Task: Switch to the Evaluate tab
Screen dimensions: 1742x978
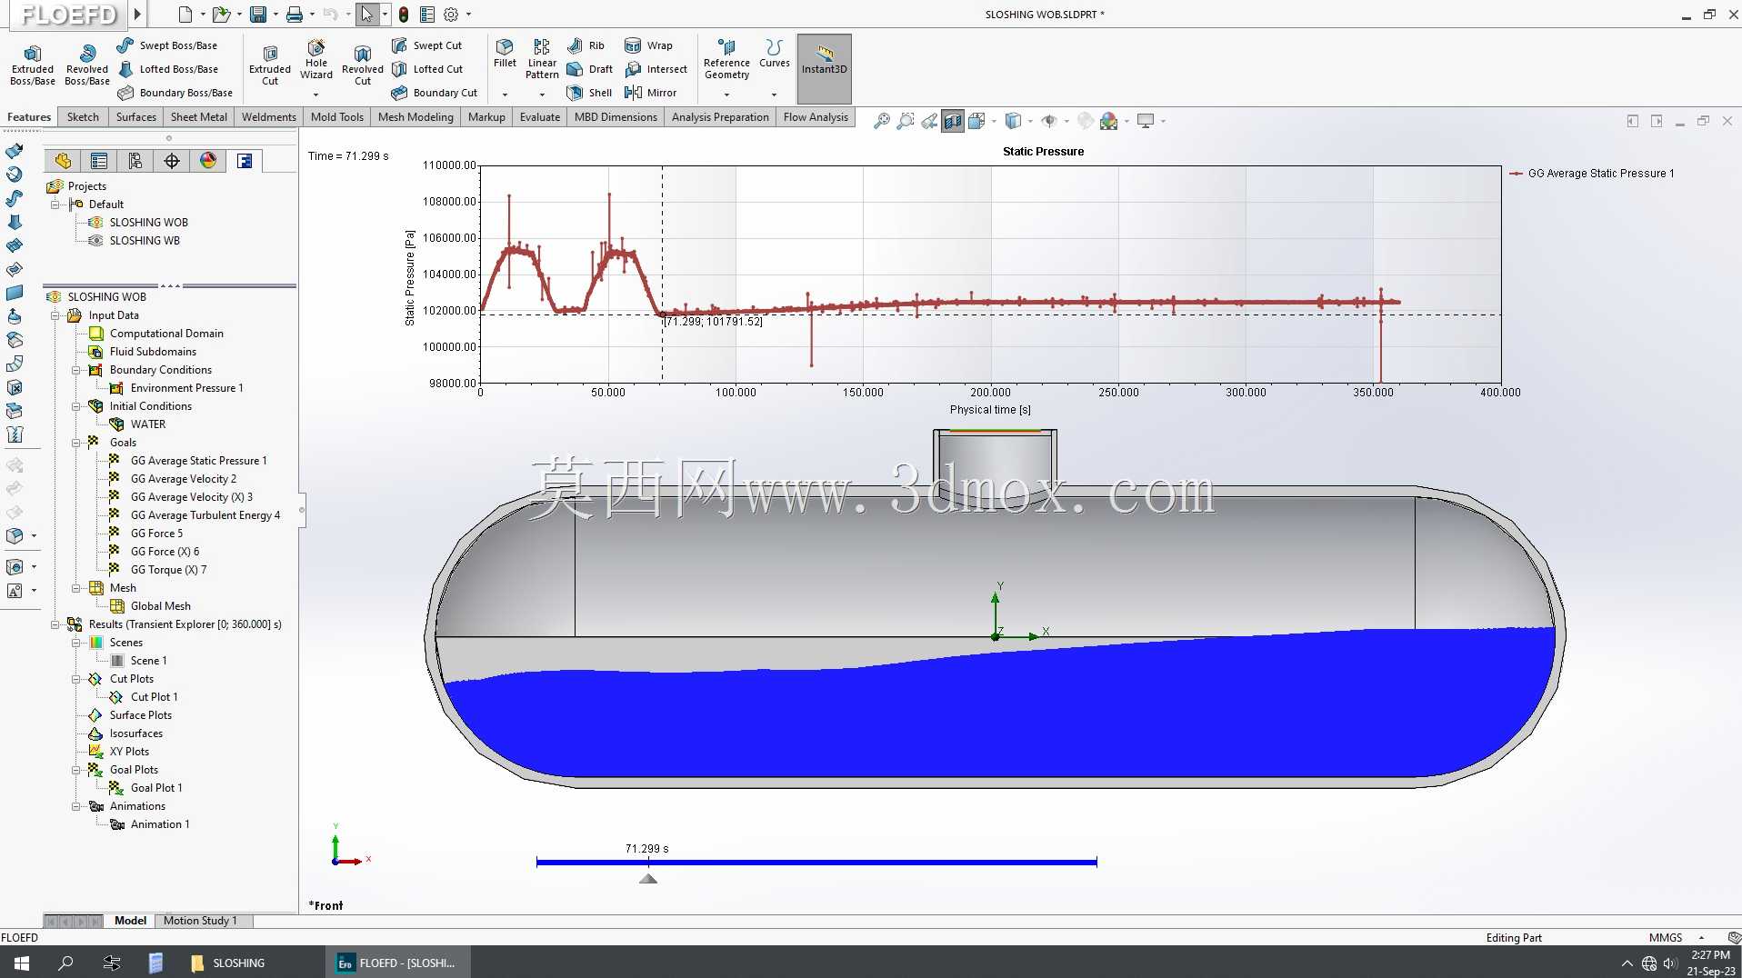Action: [x=540, y=117]
